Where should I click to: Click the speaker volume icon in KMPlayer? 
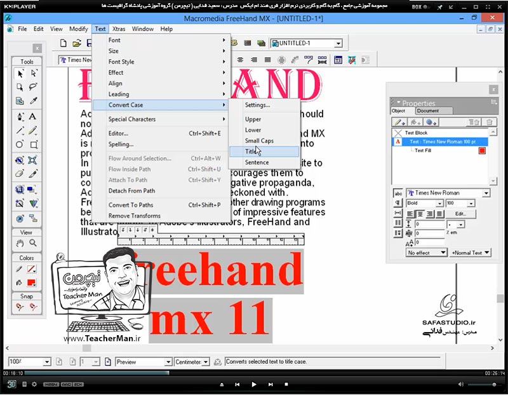461,384
